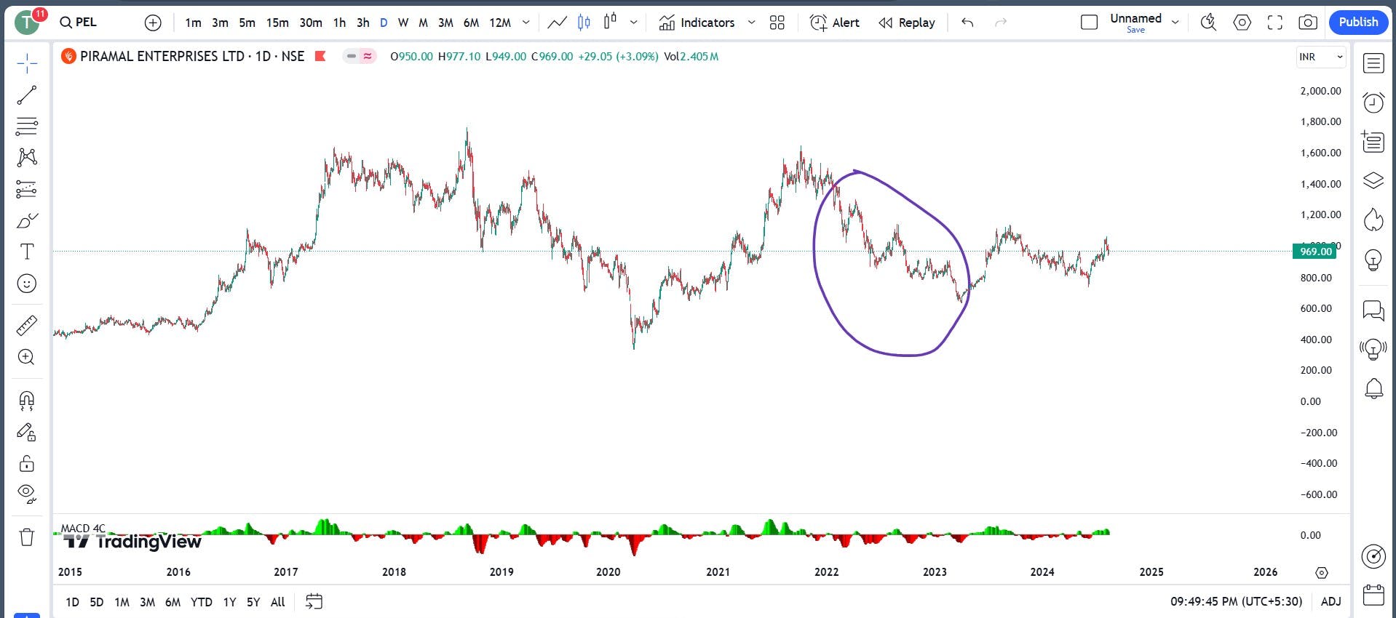
Task: Open chart settings hexagon icon
Action: [1242, 23]
